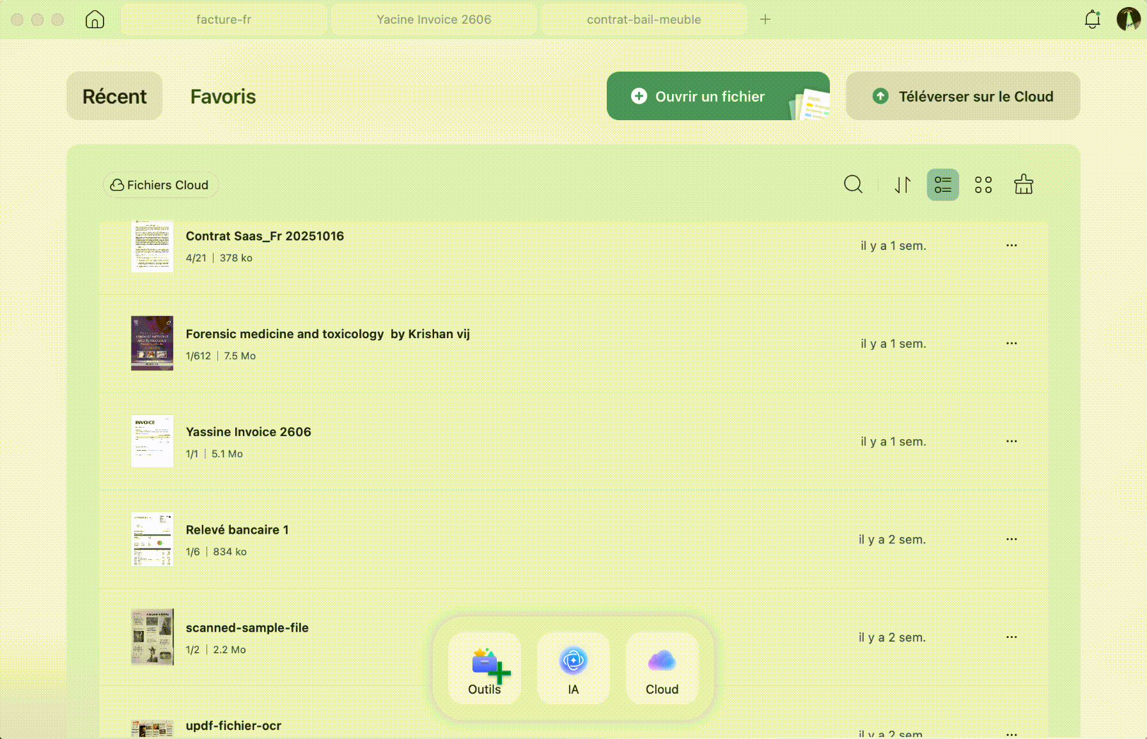This screenshot has width=1147, height=739.
Task: Open the Outils tools panel
Action: pyautogui.click(x=484, y=669)
